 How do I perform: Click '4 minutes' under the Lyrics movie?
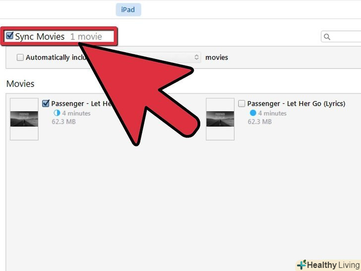(272, 113)
